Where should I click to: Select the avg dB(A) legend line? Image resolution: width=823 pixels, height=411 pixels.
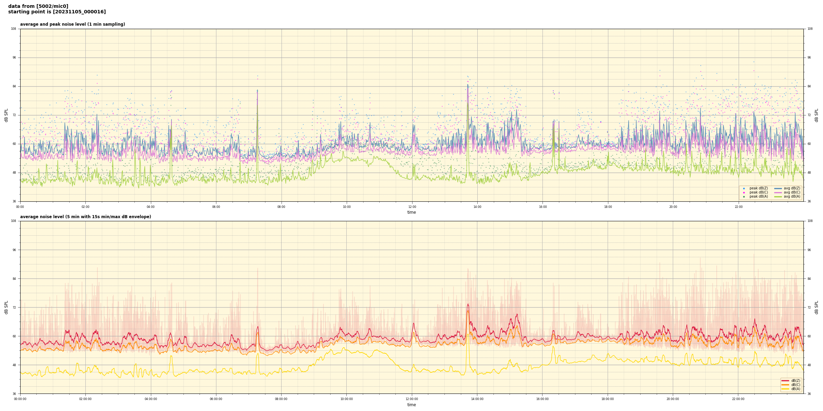click(x=778, y=197)
